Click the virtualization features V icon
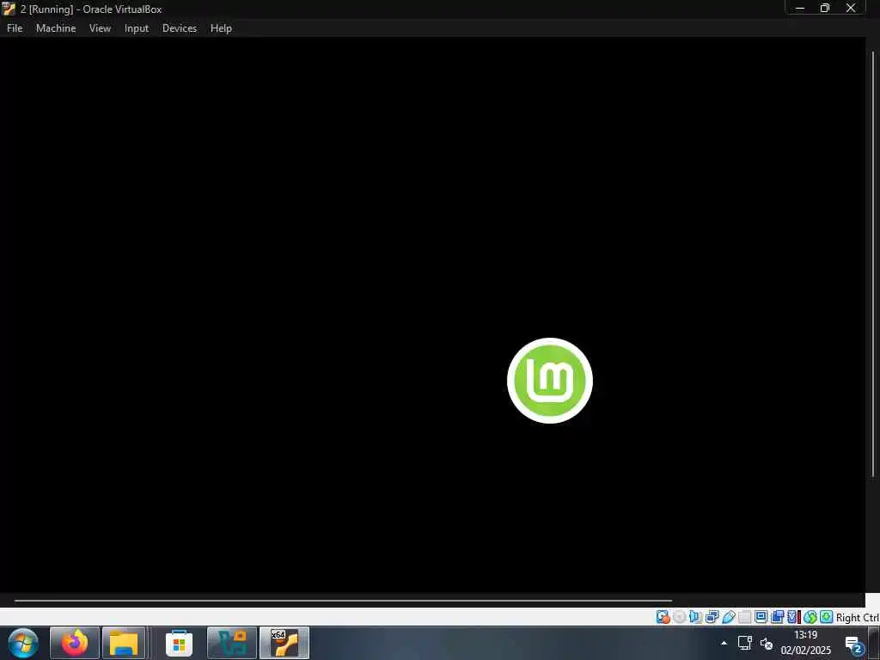The width and height of the screenshot is (880, 660). (792, 617)
